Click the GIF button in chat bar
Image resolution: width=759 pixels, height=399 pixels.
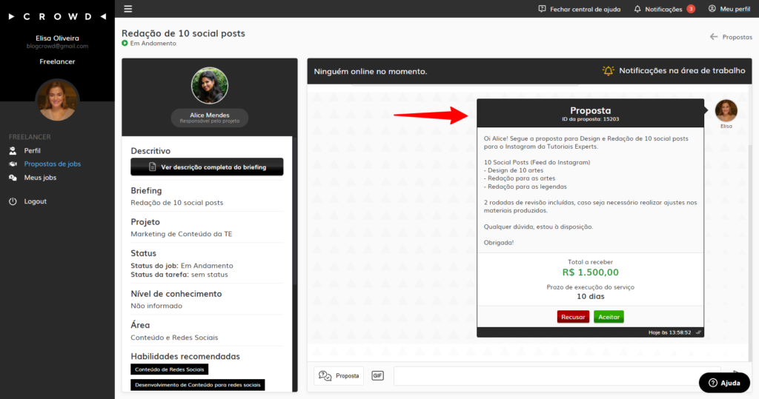pyautogui.click(x=377, y=376)
